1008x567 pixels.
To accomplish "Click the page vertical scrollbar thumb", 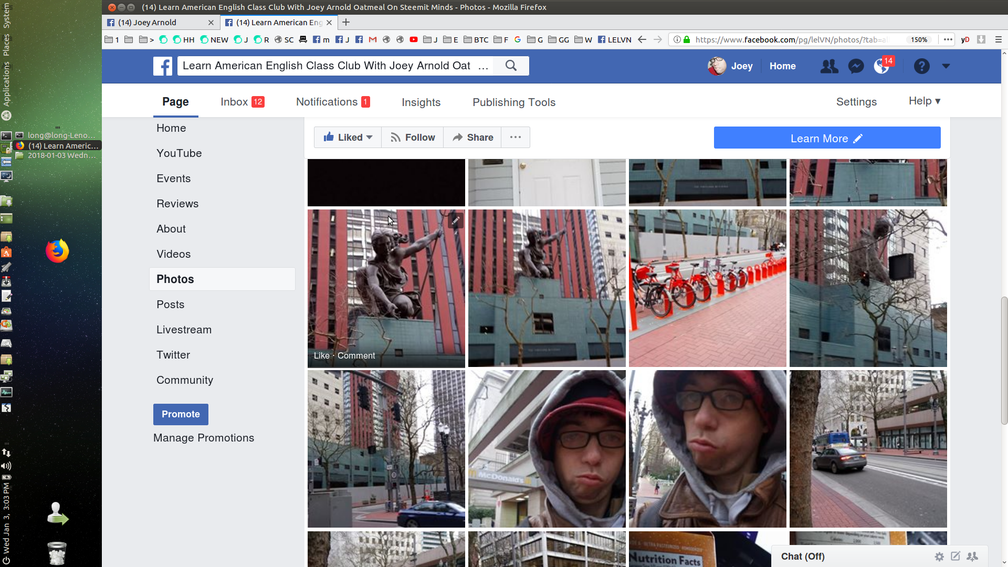I will [1004, 360].
